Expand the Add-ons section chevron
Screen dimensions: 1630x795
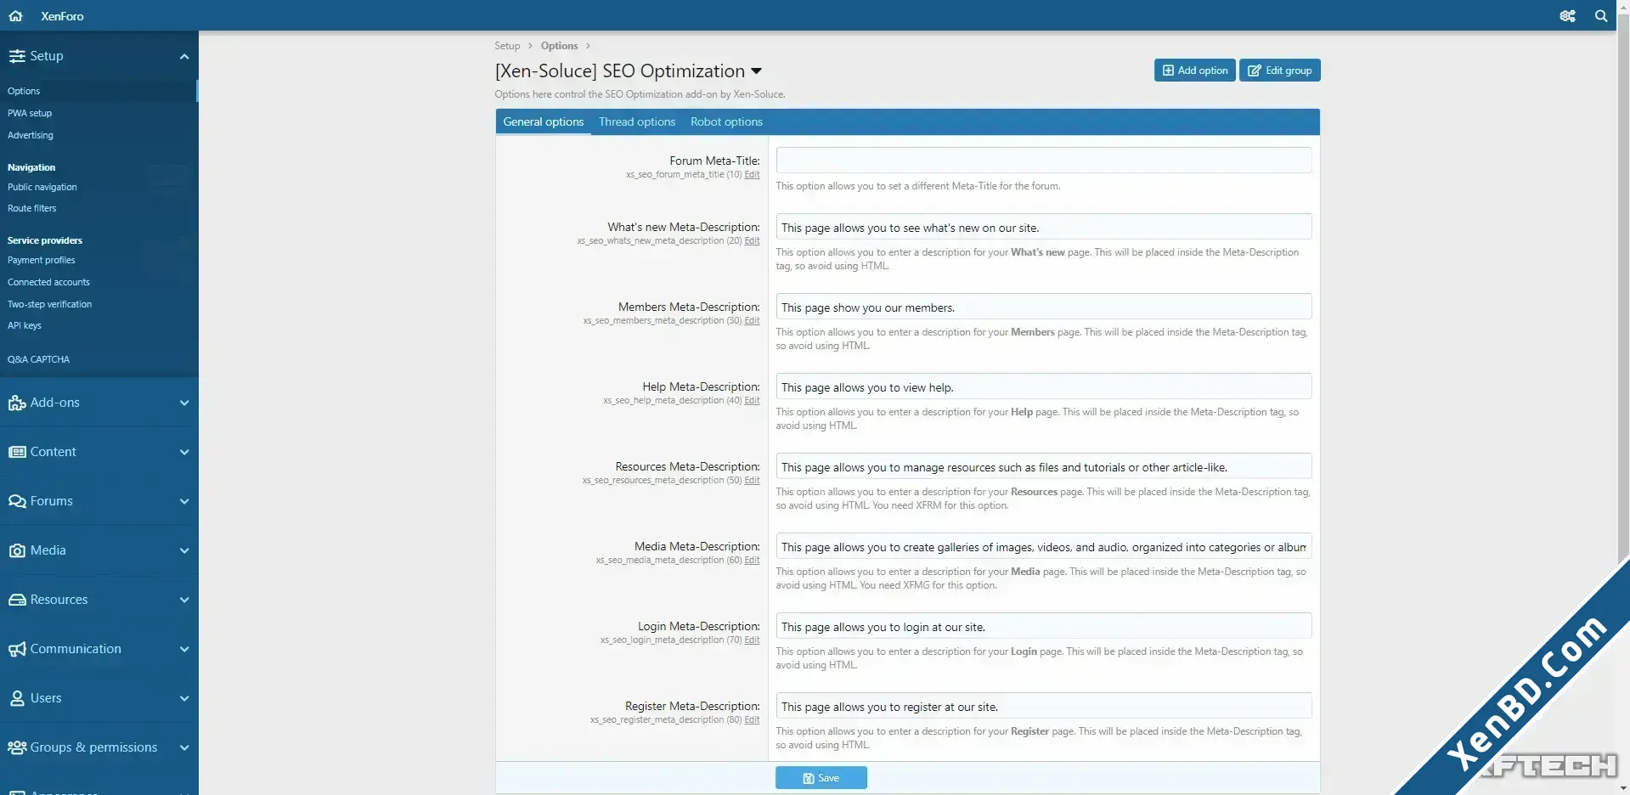[x=184, y=403]
